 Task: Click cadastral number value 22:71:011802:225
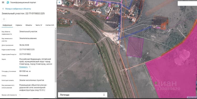coord(27,49)
